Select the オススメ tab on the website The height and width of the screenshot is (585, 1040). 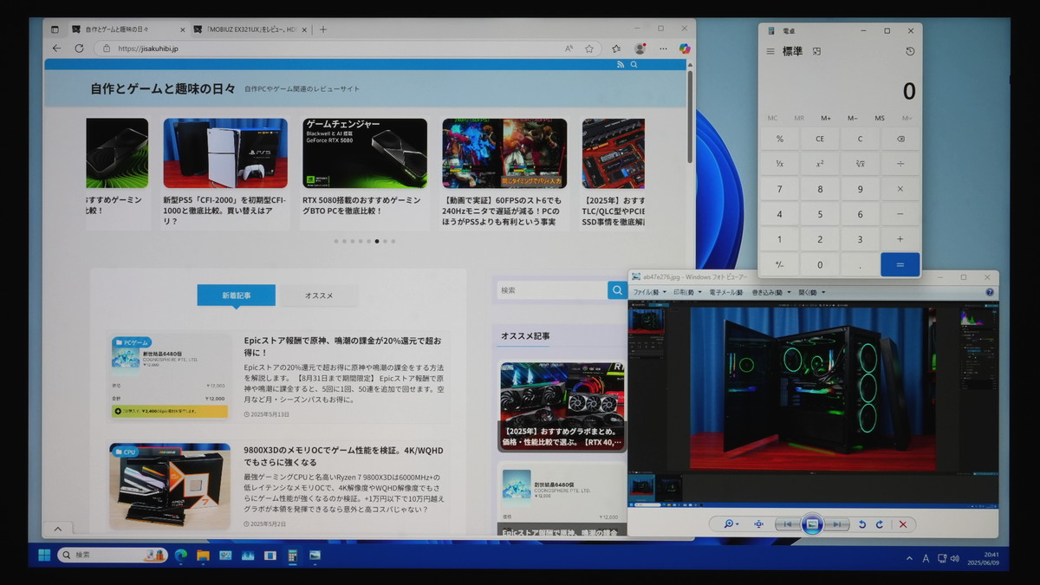[x=319, y=296]
